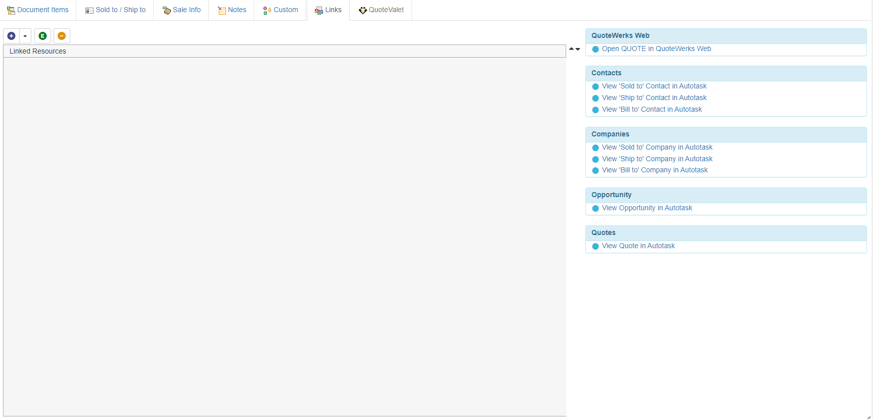
Task: Click View Opportunity in Autotask link
Action: [x=647, y=208]
